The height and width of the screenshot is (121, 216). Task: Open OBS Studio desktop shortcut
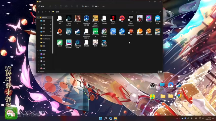point(153,86)
